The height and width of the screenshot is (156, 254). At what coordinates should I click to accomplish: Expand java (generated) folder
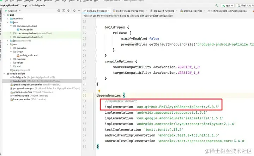point(8,41)
